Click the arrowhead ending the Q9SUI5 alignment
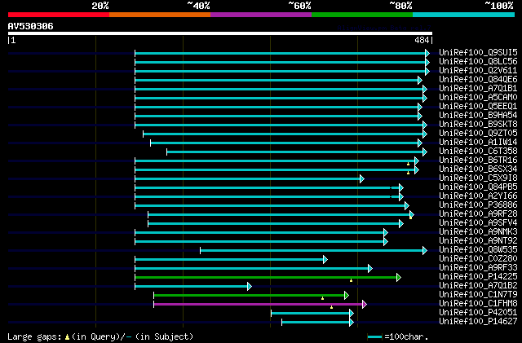 pos(427,53)
